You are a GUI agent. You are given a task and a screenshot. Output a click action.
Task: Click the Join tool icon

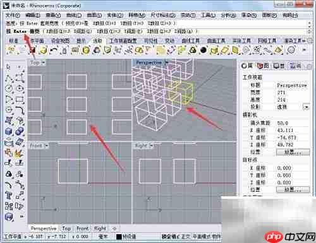click(x=9, y=153)
